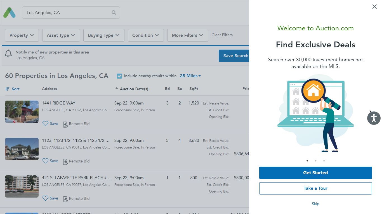Click the "60 Properties in Los Angeles, CA" heading
This screenshot has height=214, width=382.
pyautogui.click(x=57, y=76)
